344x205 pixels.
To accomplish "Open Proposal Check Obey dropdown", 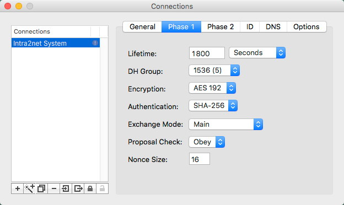I will click(207, 142).
